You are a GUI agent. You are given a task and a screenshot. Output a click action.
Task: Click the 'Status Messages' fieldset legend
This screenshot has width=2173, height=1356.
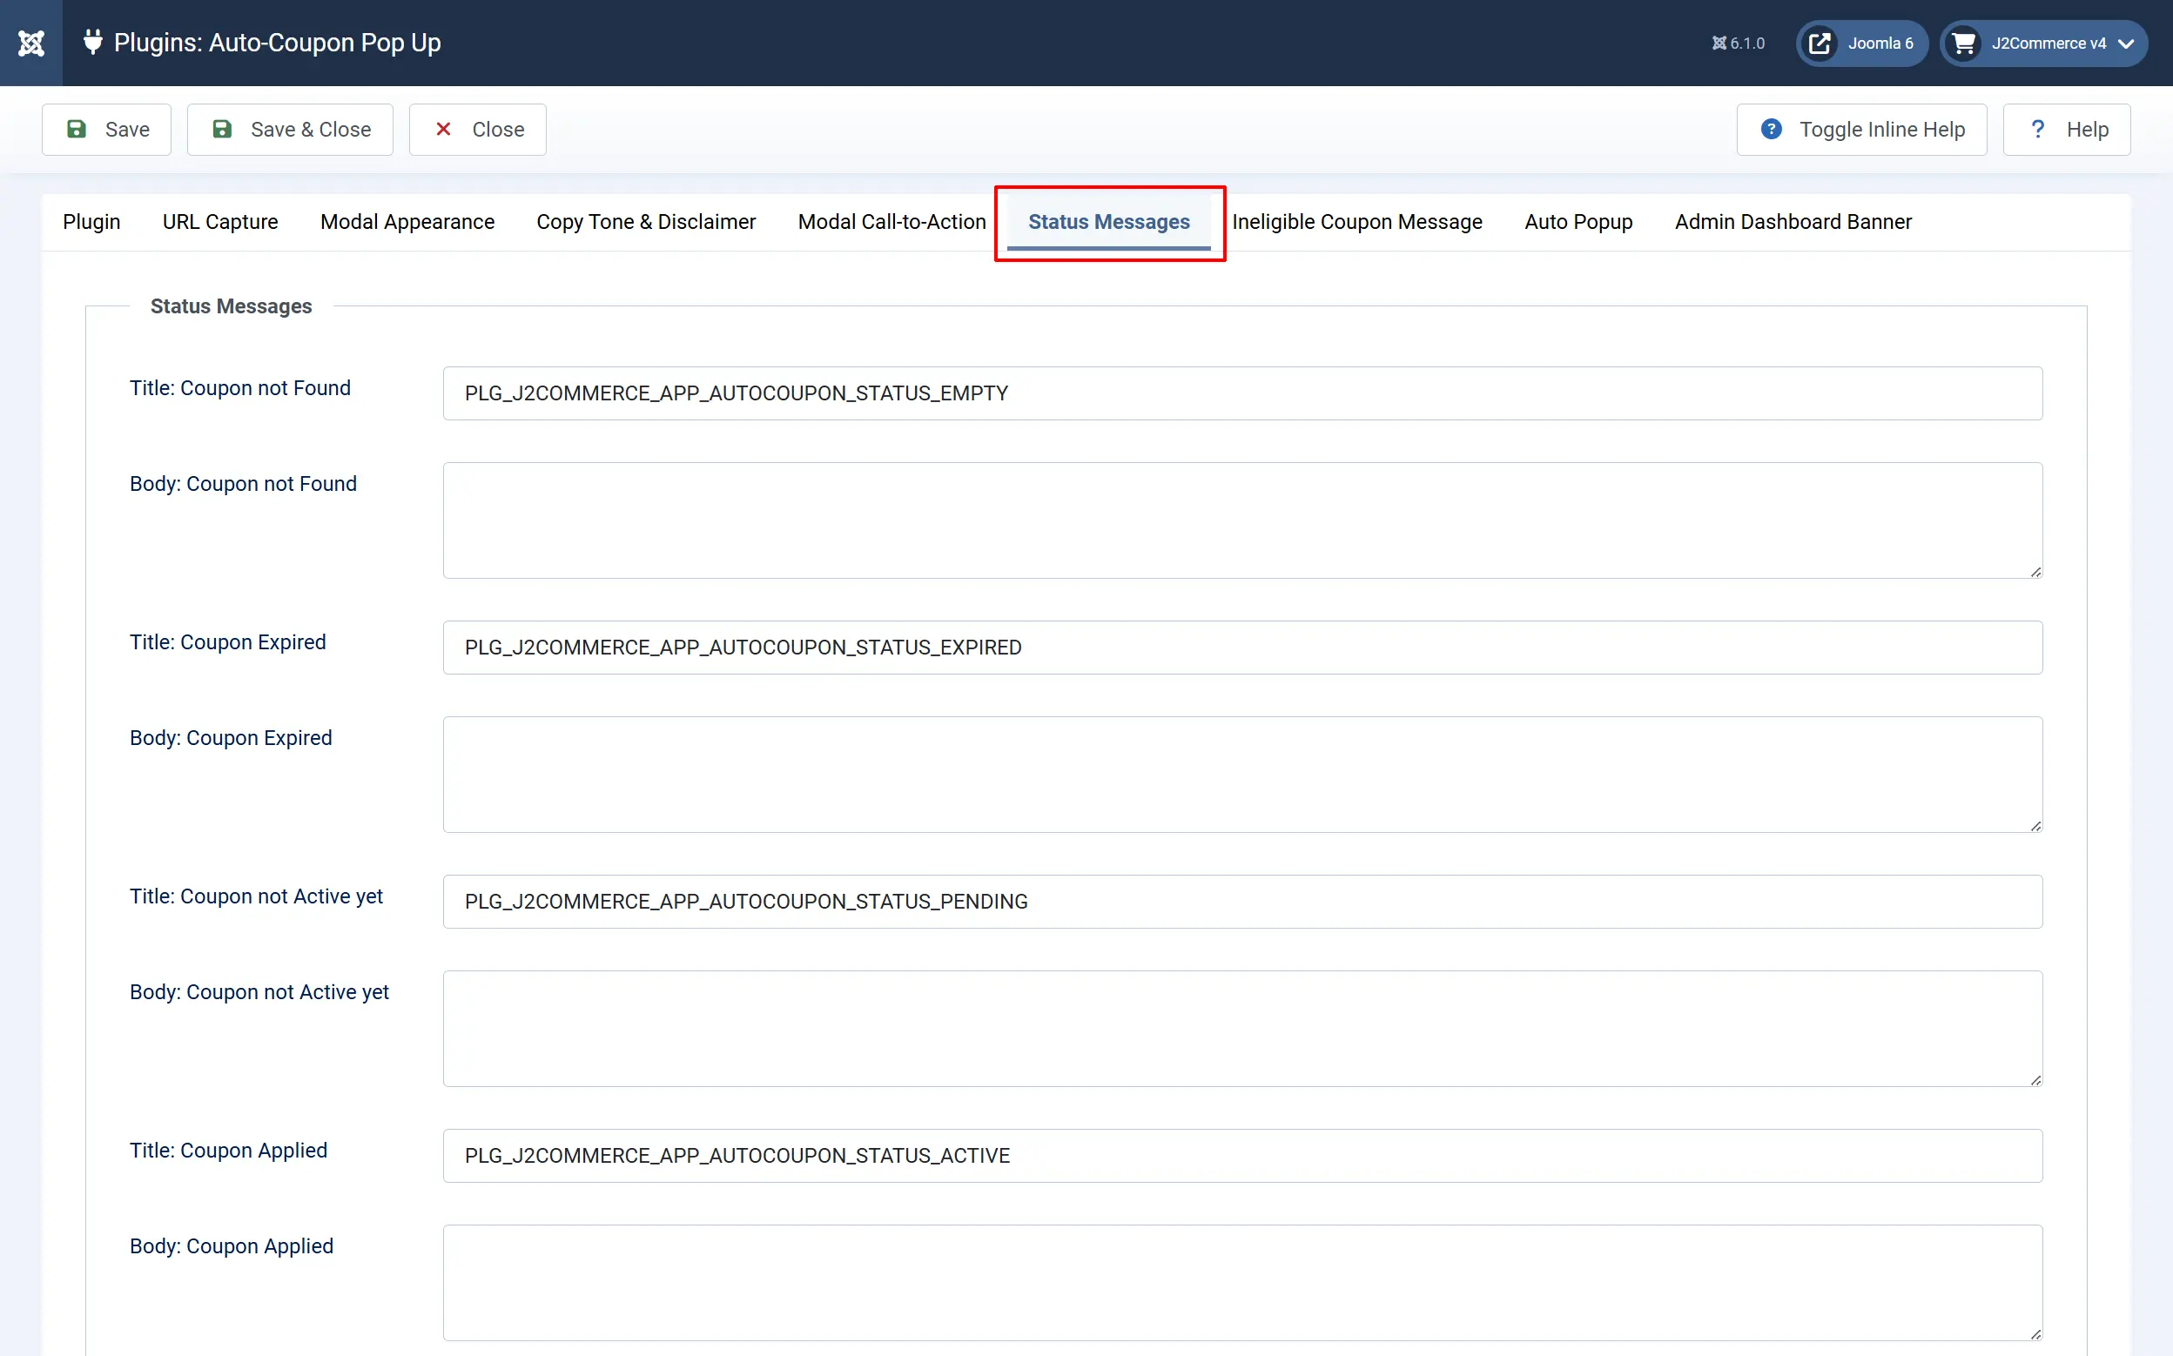[232, 306]
